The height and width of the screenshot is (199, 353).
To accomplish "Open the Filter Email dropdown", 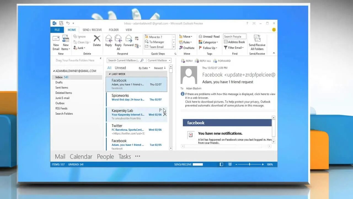I will point(234,48).
